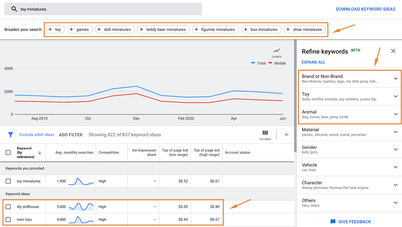The height and width of the screenshot is (227, 402).
Task: Open the Vehicle category chevron
Action: [x=395, y=167]
